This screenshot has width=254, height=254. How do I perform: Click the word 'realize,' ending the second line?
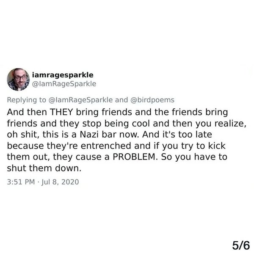(230, 124)
